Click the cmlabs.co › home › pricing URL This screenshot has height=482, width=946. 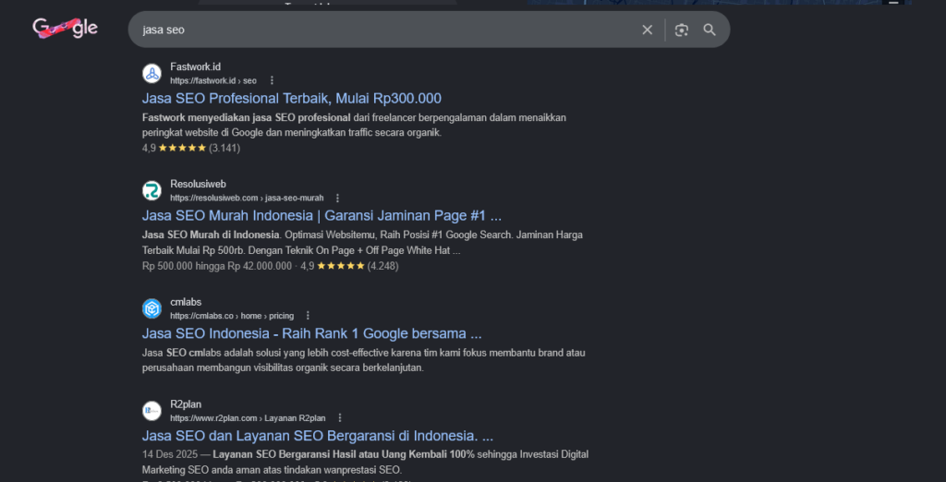232,316
